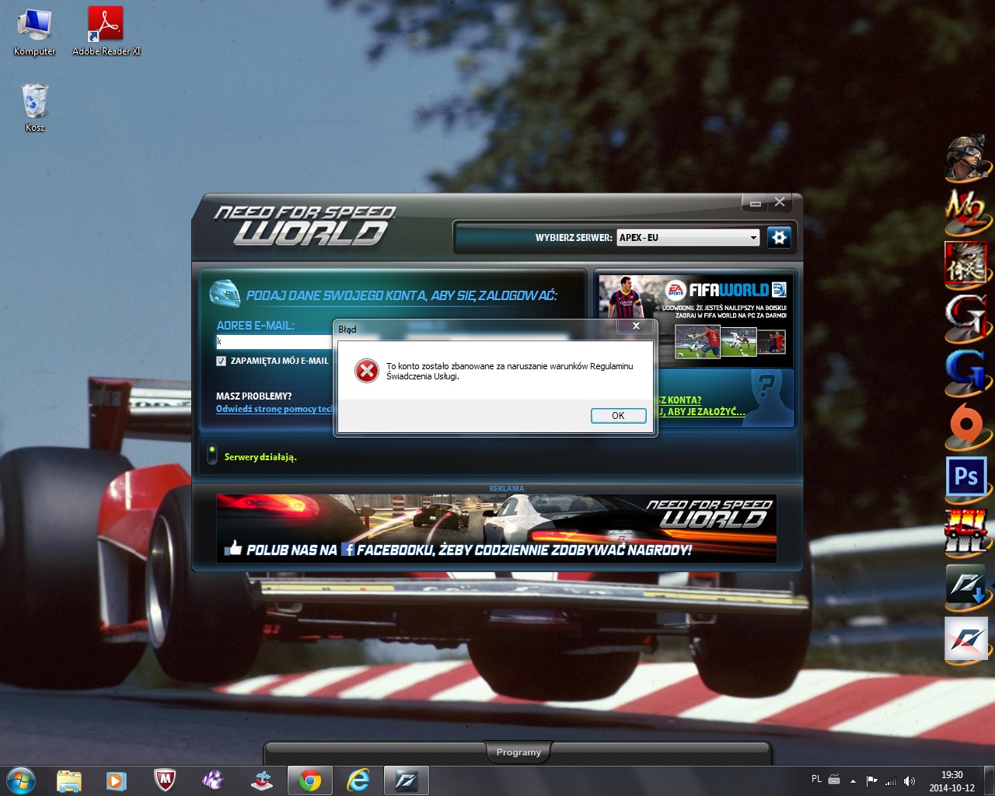Launch the M2 game dock icon
Viewport: 995px width, 796px height.
pyautogui.click(x=966, y=211)
